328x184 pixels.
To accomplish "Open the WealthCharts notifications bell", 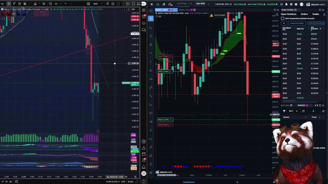I will point(286,4).
